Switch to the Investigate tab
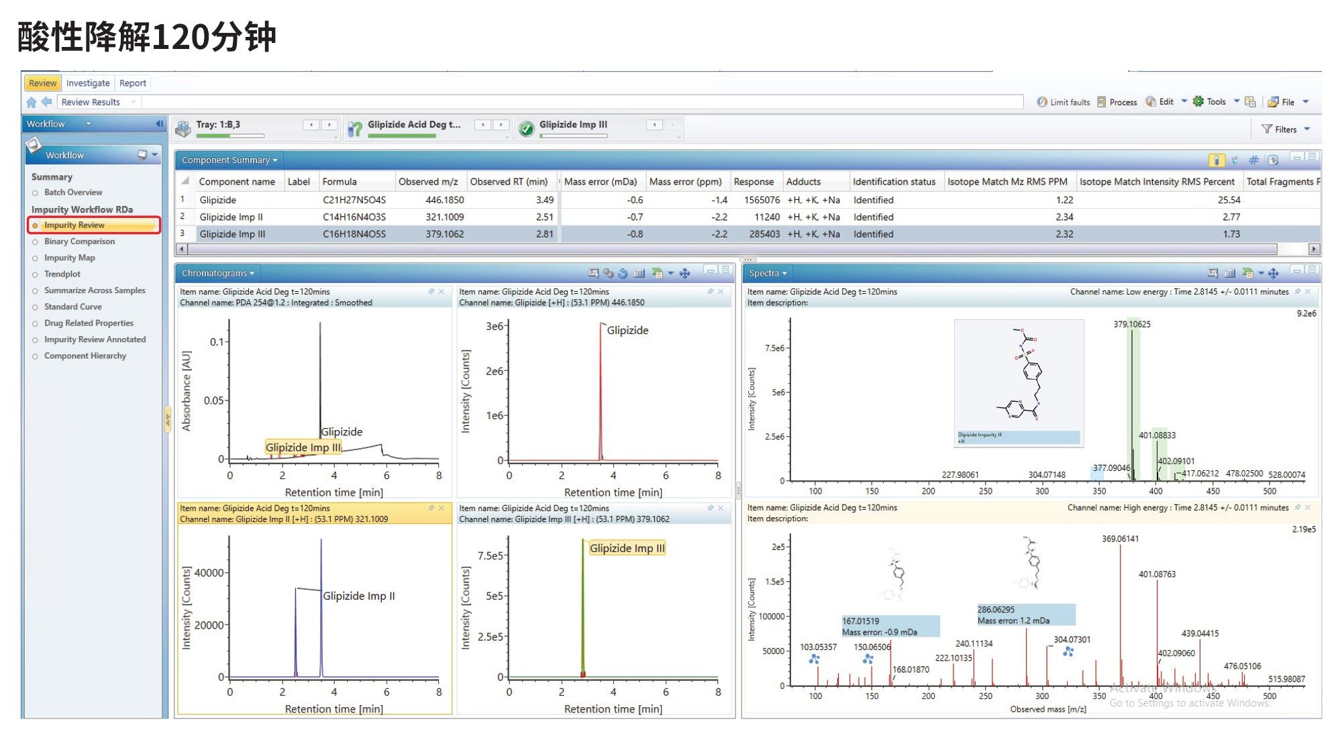This screenshot has height=744, width=1342. point(88,83)
